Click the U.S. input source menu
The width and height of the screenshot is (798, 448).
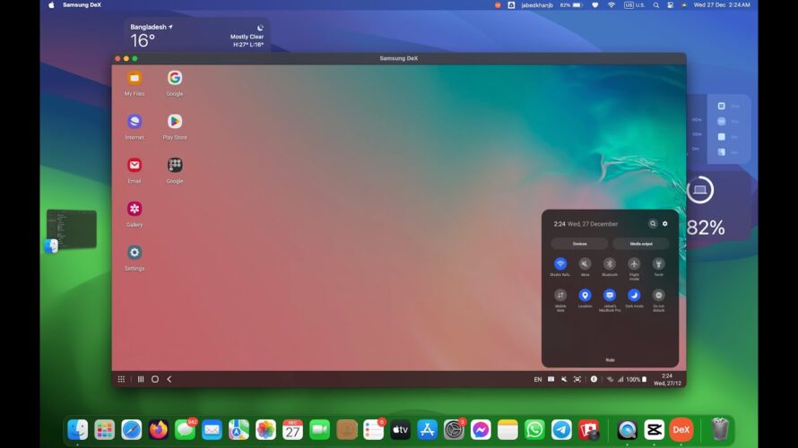(634, 5)
